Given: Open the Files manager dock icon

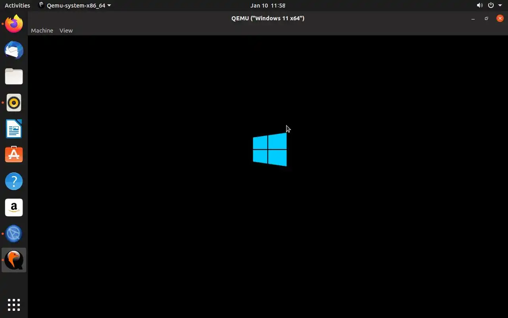Looking at the screenshot, I should 14,76.
